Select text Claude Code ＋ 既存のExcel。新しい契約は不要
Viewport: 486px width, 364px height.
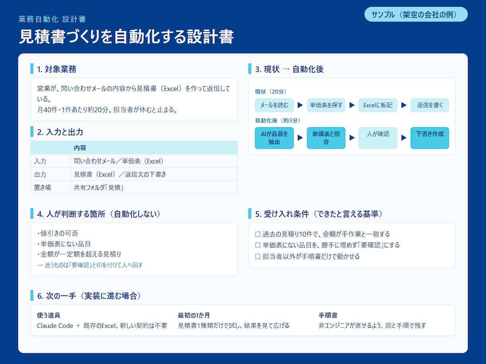tap(102, 325)
